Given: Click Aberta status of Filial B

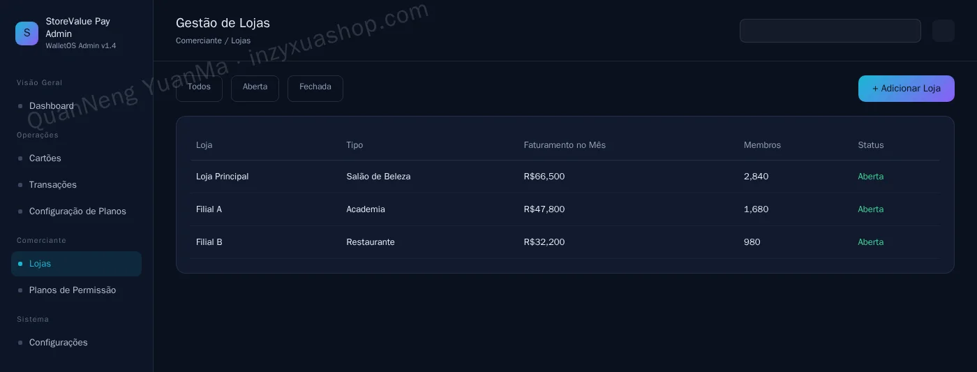Looking at the screenshot, I should coord(870,242).
